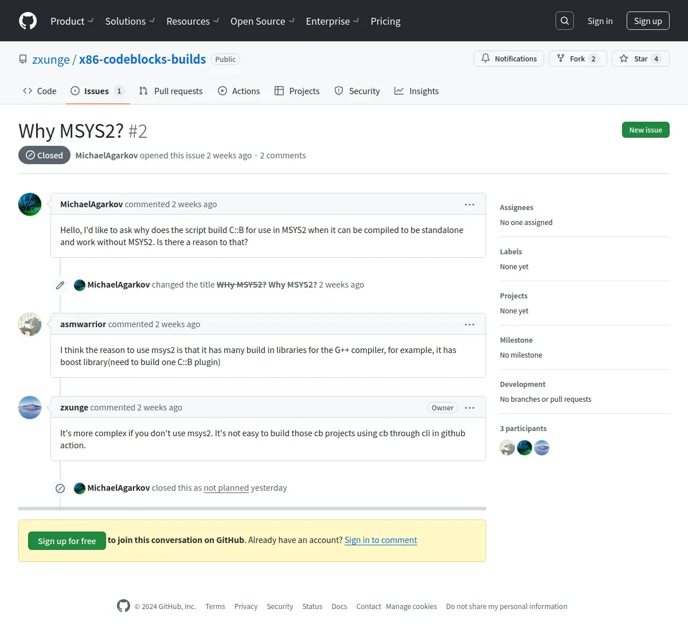Click zxunge username in comment header
Image resolution: width=688 pixels, height=636 pixels.
75,408
